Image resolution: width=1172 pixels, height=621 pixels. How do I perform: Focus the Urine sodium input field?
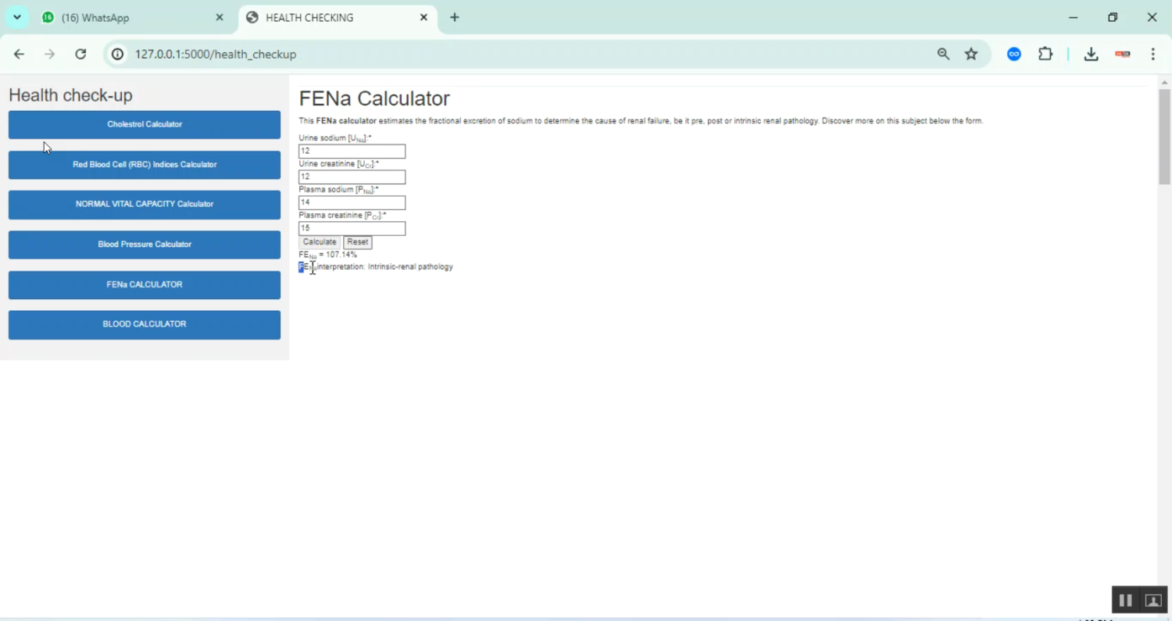[352, 151]
